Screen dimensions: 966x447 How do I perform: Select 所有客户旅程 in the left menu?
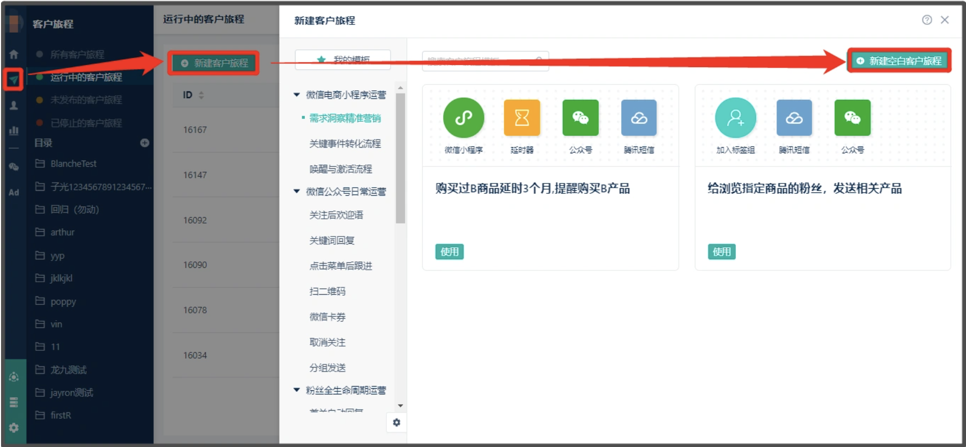tap(77, 54)
